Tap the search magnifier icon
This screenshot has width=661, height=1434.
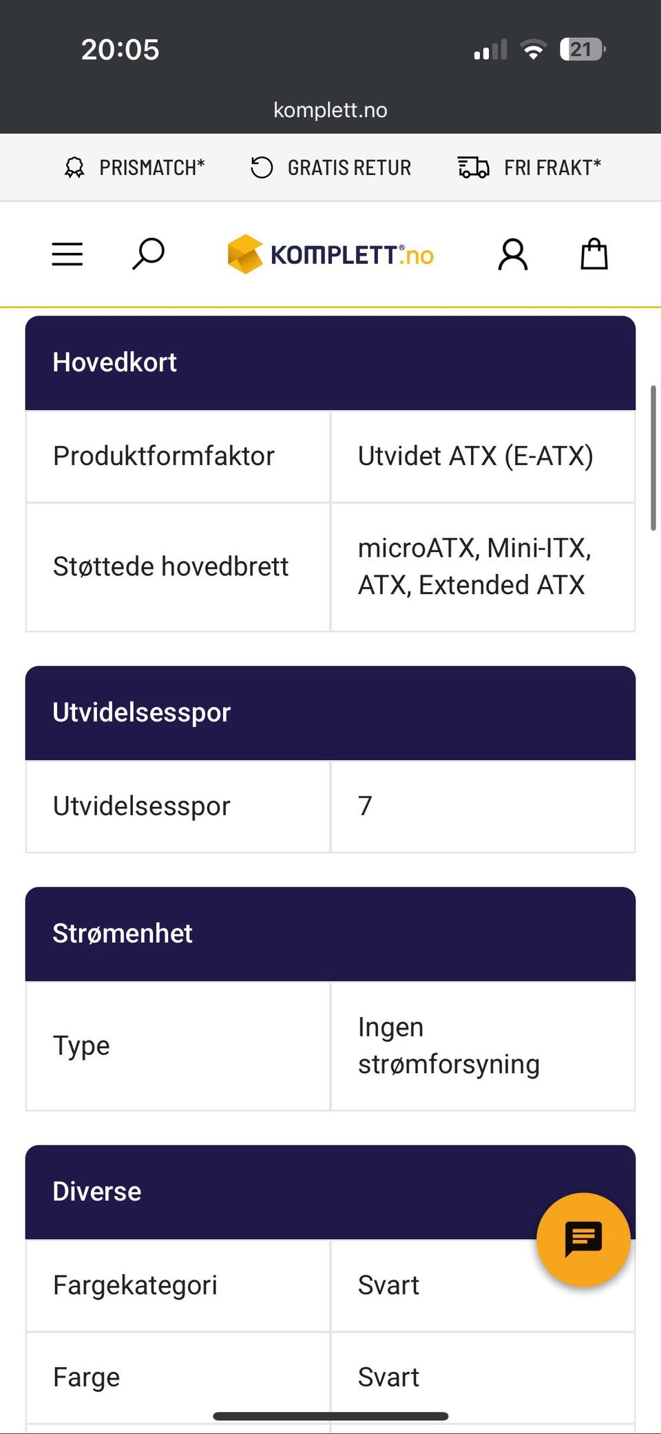click(x=148, y=254)
